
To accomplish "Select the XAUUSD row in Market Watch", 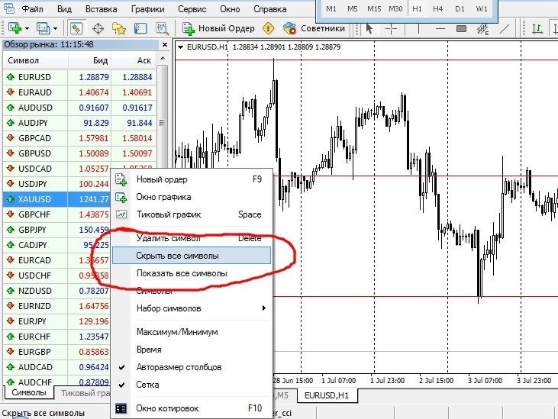I will 57,199.
